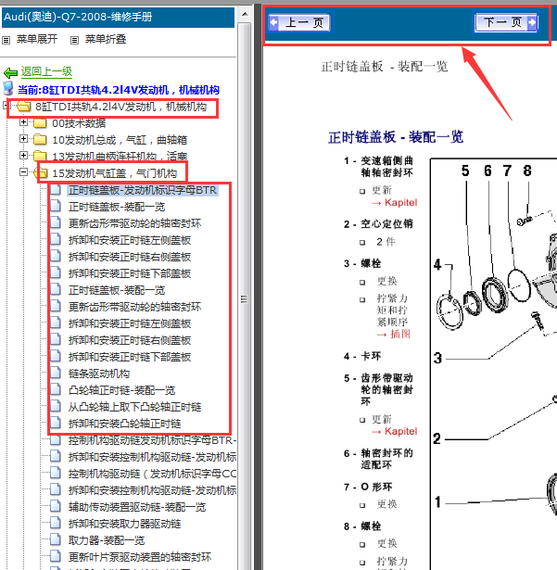Click the green back arrow icon
This screenshot has width=557, height=570.
pyautogui.click(x=10, y=72)
